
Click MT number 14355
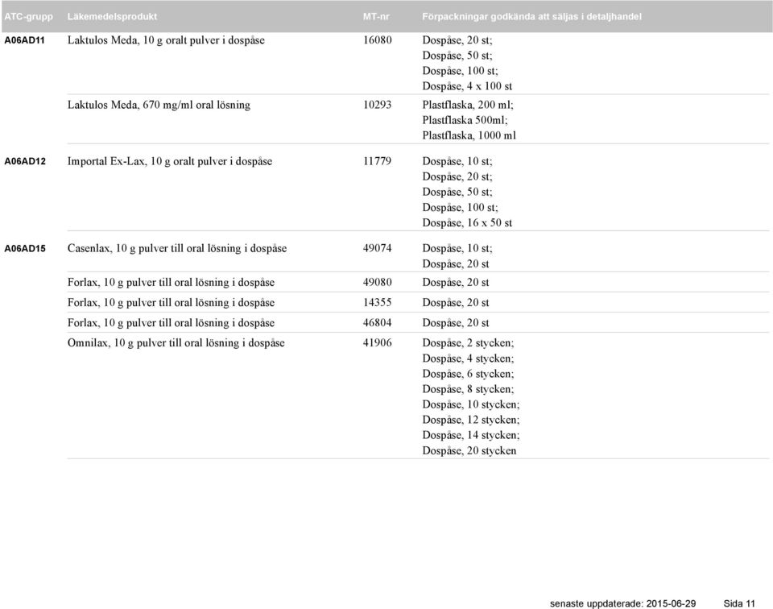(x=378, y=302)
